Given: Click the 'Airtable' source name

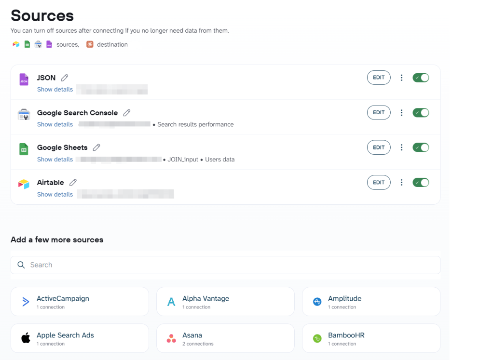Looking at the screenshot, I should pos(50,182).
